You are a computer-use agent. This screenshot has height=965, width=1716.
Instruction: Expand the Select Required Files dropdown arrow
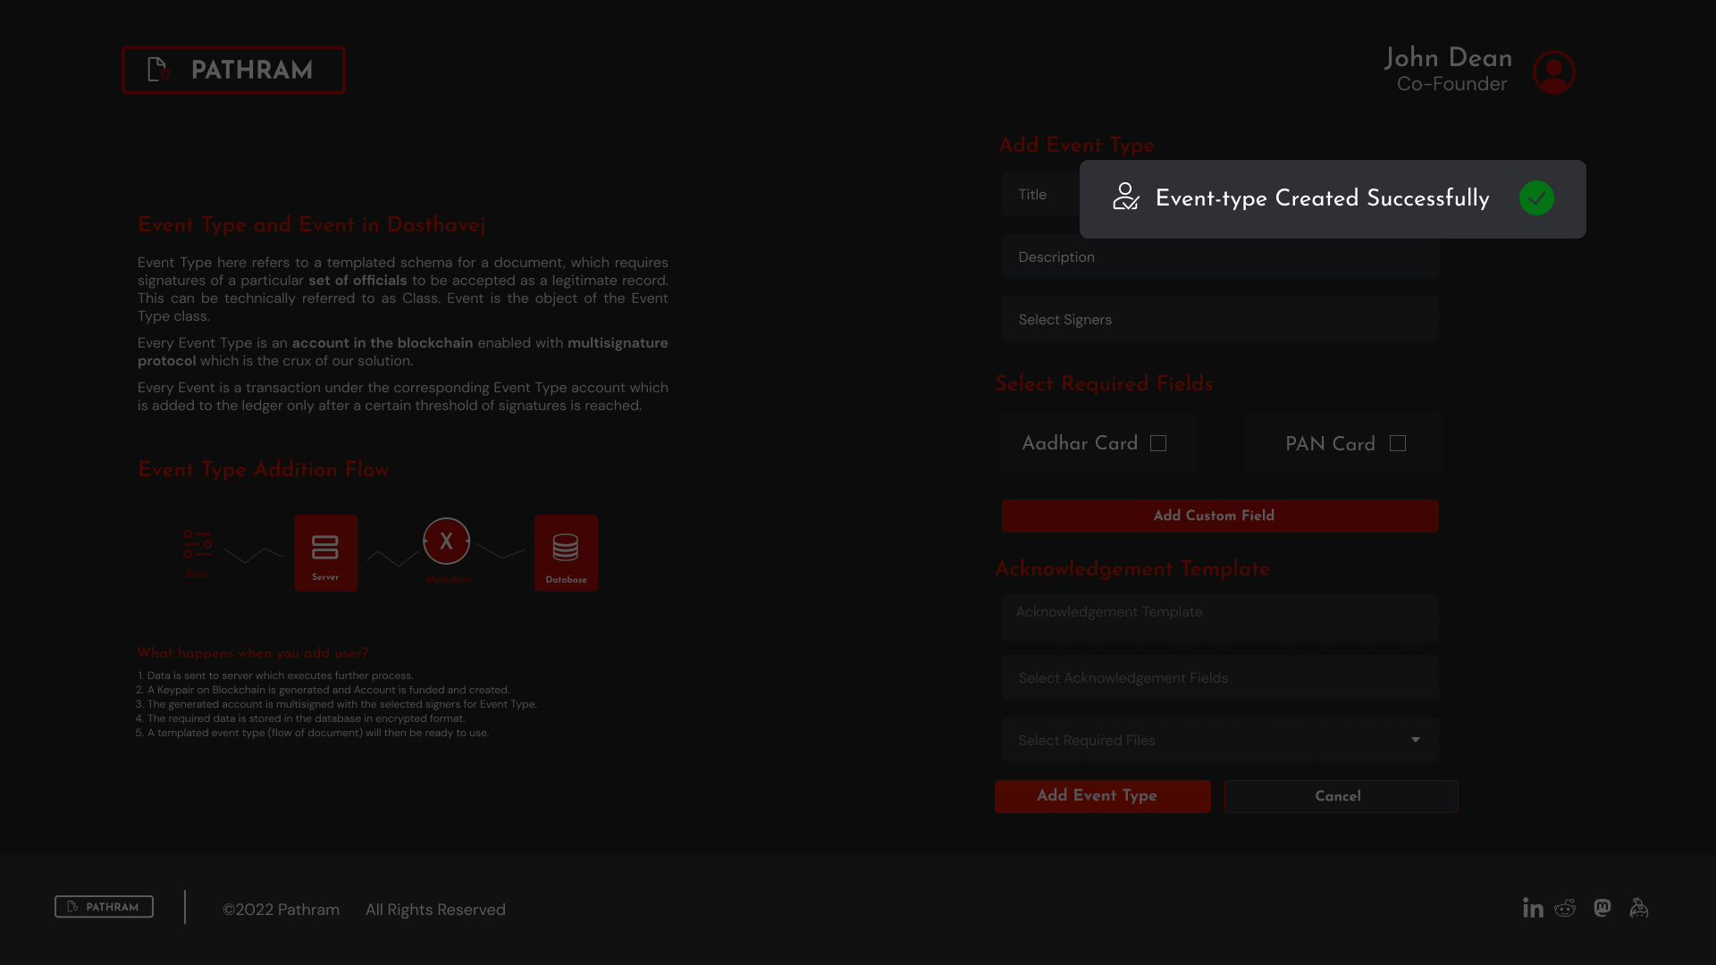coord(1415,740)
